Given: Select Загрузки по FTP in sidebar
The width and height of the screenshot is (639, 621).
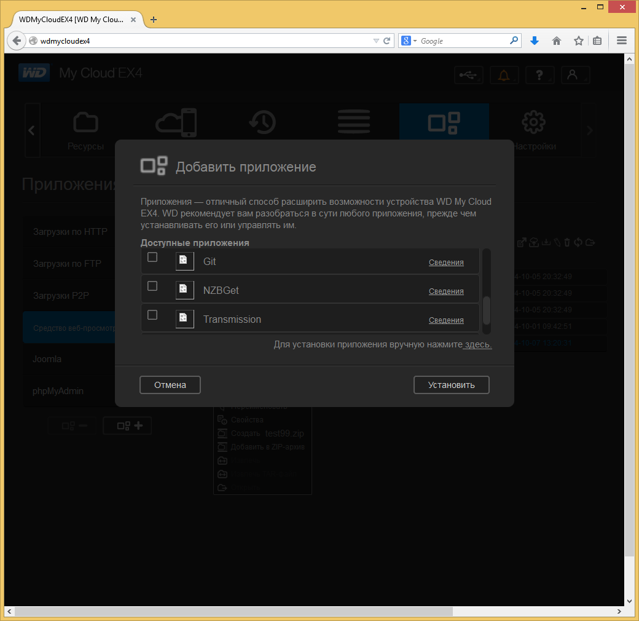Looking at the screenshot, I should tap(67, 263).
